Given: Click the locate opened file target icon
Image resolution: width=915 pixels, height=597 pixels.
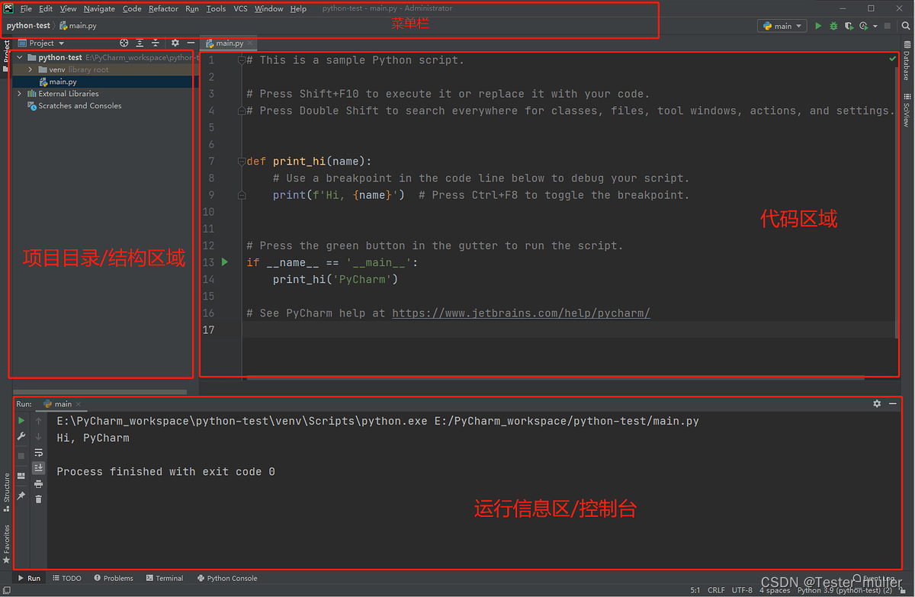Looking at the screenshot, I should pos(124,43).
